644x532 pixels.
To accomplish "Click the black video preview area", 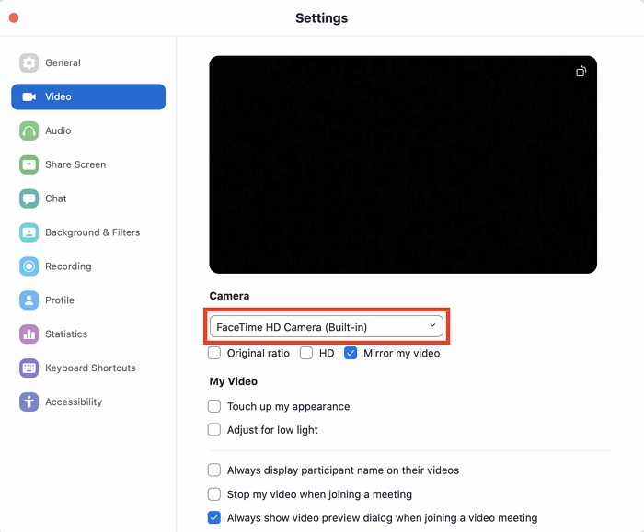I will tap(403, 165).
